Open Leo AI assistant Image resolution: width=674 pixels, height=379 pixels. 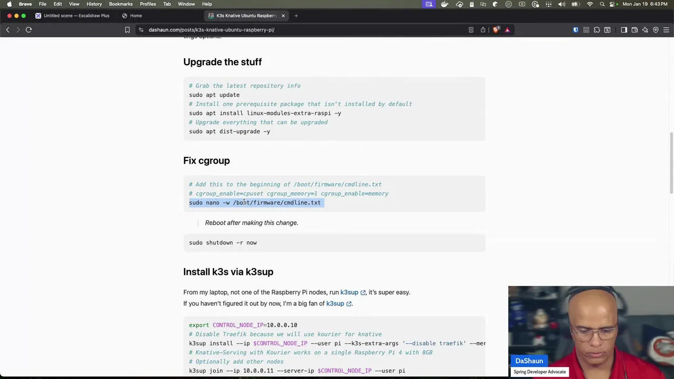(x=645, y=30)
